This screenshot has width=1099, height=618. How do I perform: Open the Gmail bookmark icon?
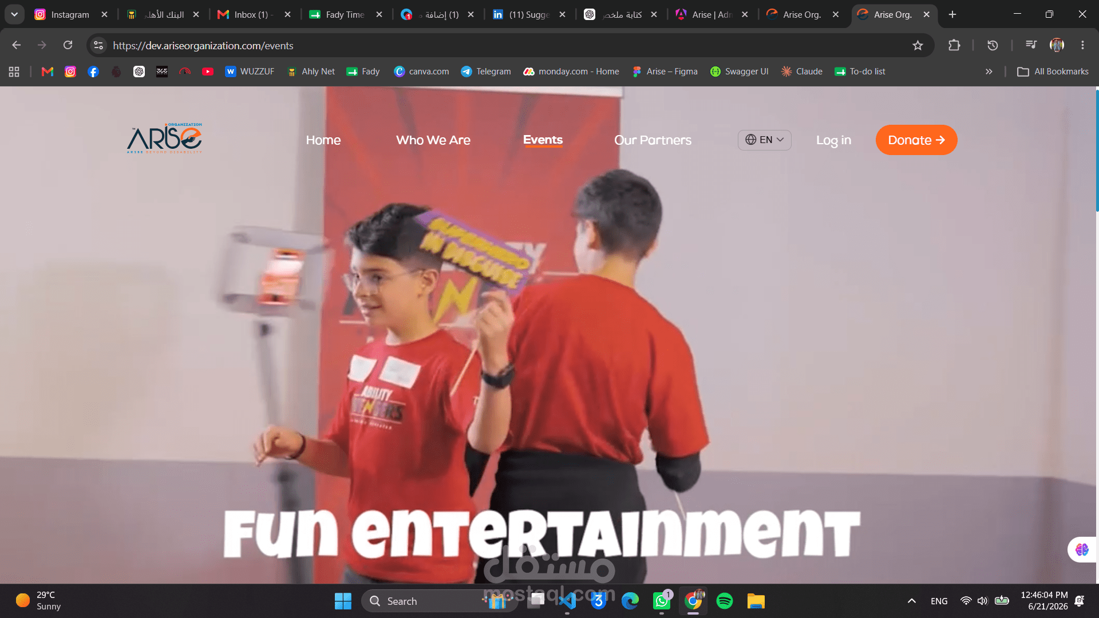pos(48,72)
